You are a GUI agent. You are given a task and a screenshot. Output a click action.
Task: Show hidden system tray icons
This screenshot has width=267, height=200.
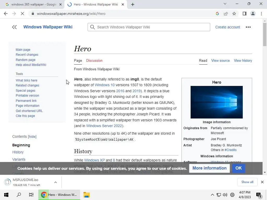pos(212,195)
